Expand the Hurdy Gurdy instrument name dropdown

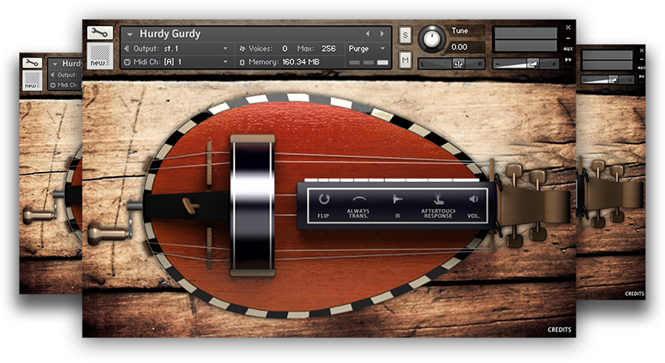point(130,34)
